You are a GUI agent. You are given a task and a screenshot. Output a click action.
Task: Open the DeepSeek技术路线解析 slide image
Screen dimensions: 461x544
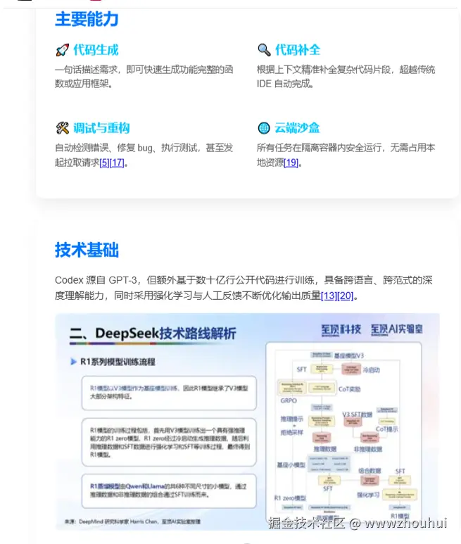[x=247, y=422]
